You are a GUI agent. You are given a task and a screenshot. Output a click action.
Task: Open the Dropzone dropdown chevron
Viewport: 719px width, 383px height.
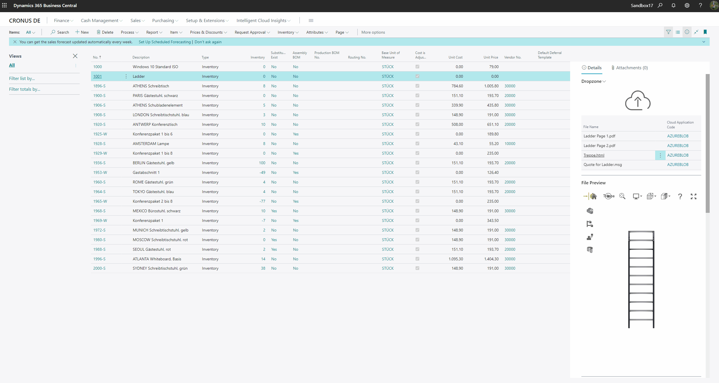pyautogui.click(x=604, y=81)
